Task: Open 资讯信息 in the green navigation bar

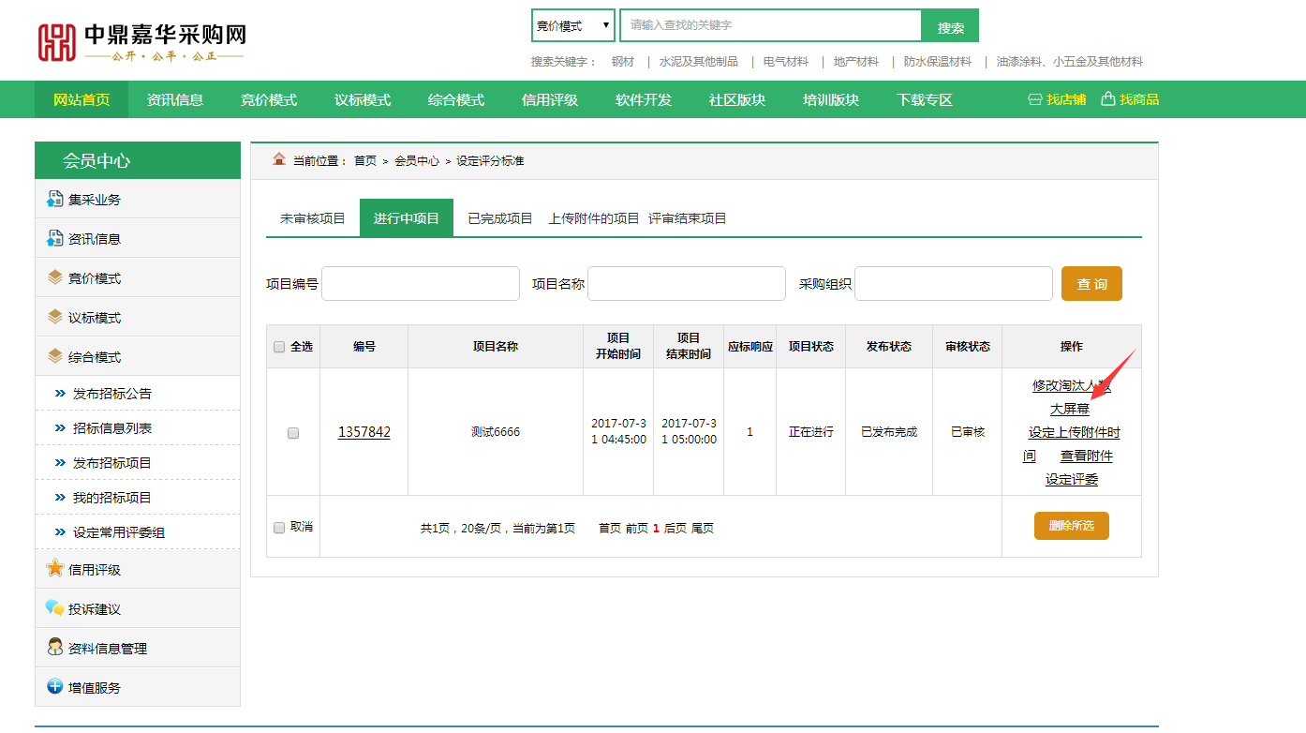Action: click(175, 99)
